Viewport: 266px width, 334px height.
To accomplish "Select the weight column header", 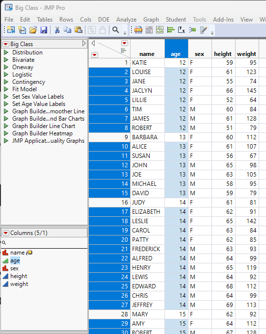I will (247, 49).
